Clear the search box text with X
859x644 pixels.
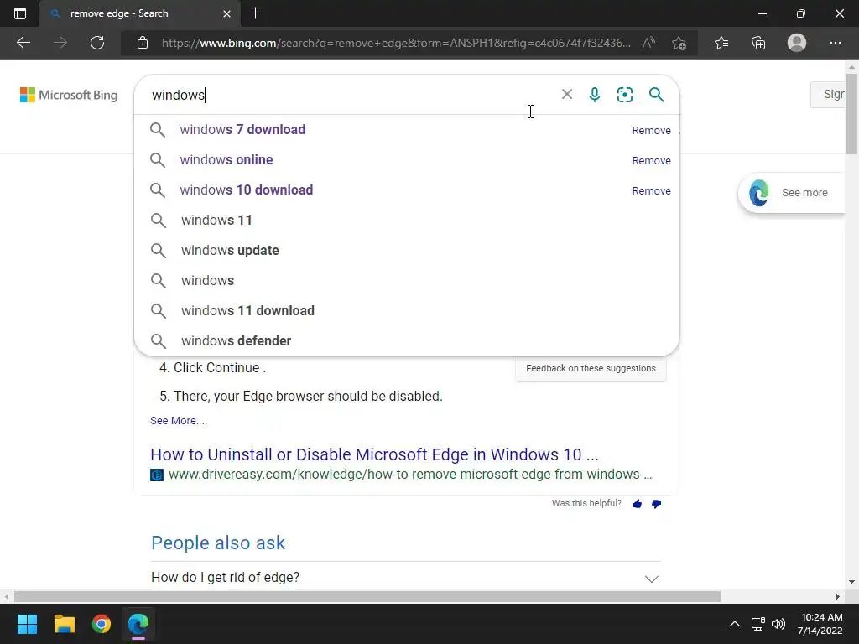click(567, 94)
